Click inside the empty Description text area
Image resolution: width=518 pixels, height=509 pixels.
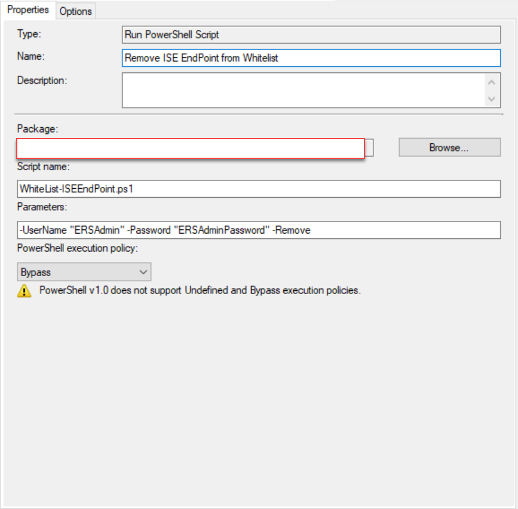point(304,90)
